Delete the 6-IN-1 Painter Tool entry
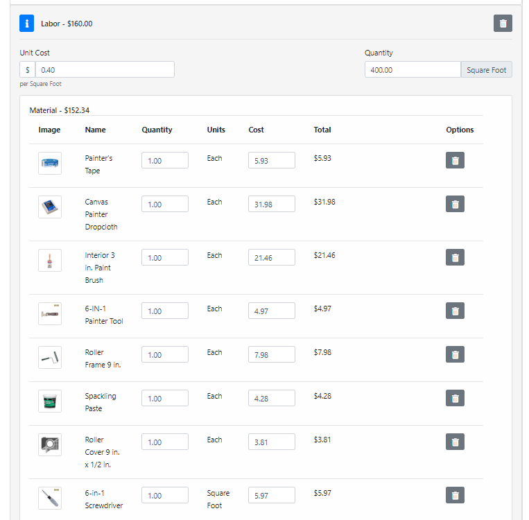 [x=455, y=311]
